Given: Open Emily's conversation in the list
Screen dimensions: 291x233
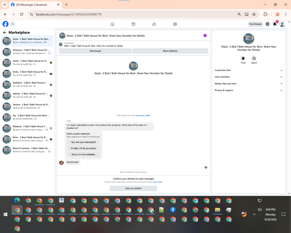Looking at the screenshot, I should pos(27,73).
